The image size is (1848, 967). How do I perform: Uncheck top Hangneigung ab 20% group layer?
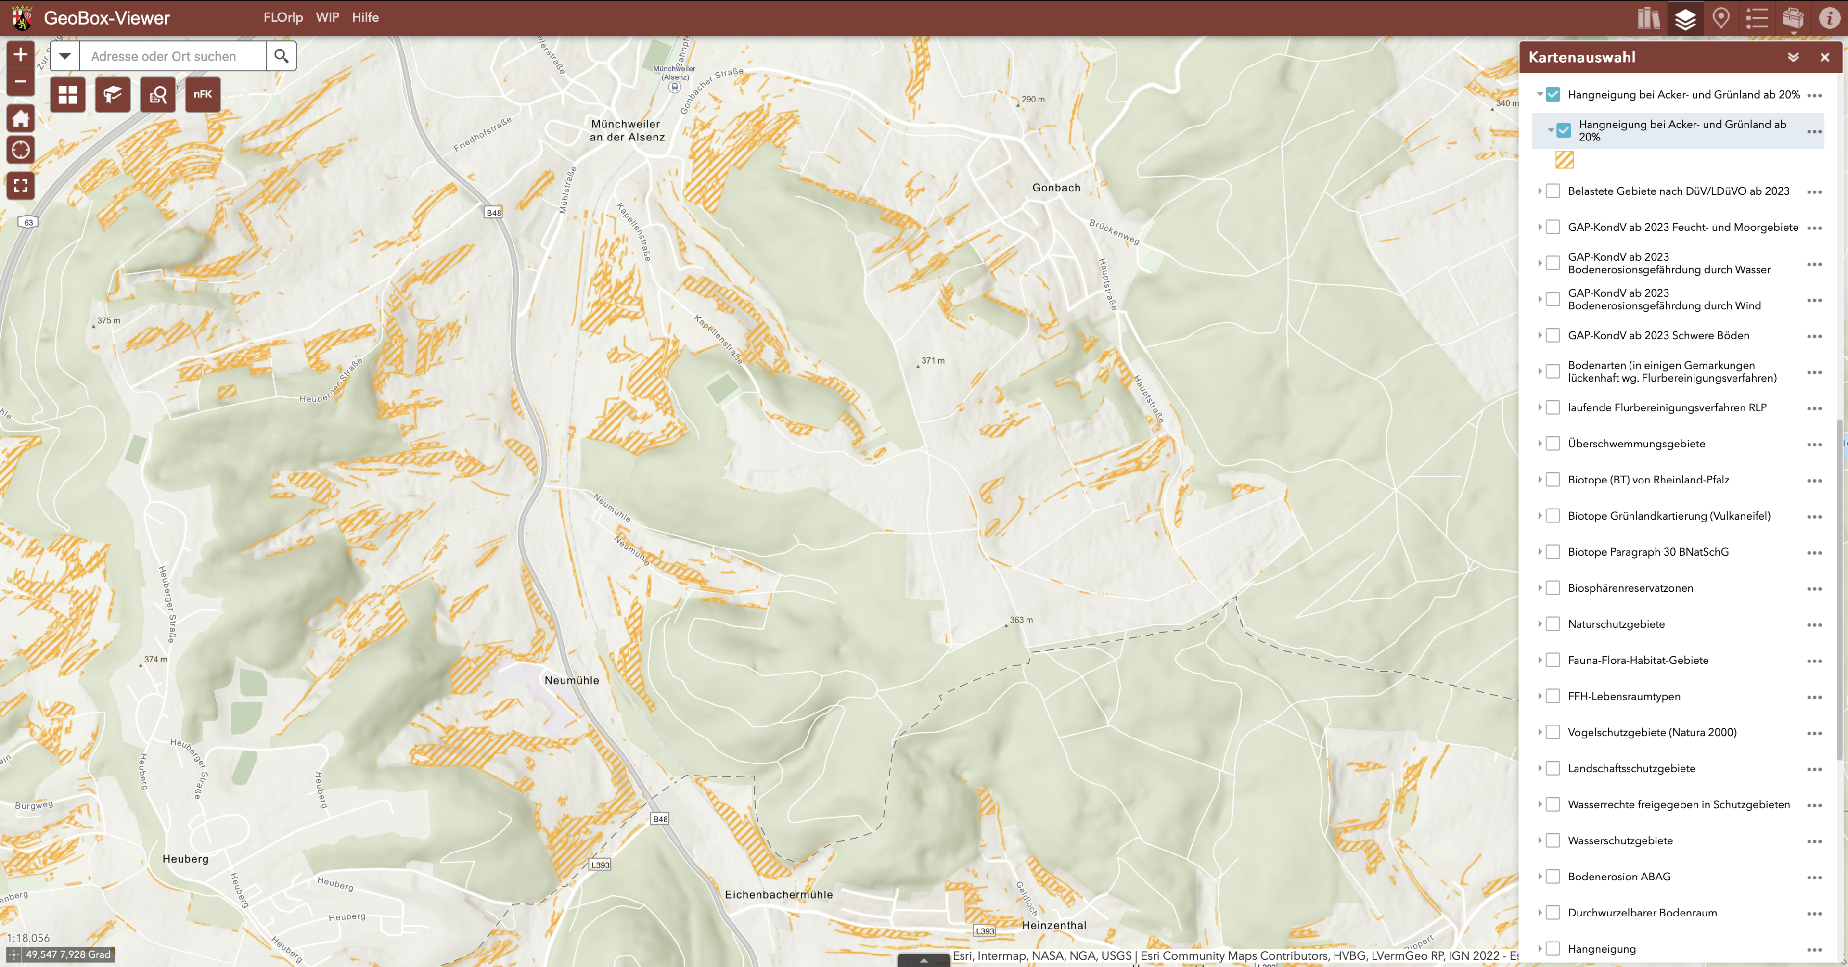[x=1553, y=95]
